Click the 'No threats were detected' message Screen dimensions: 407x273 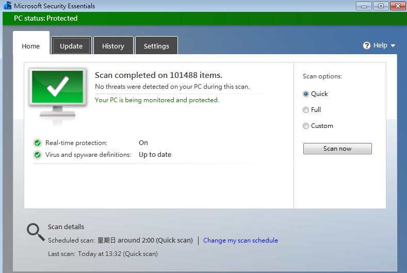tap(172, 87)
